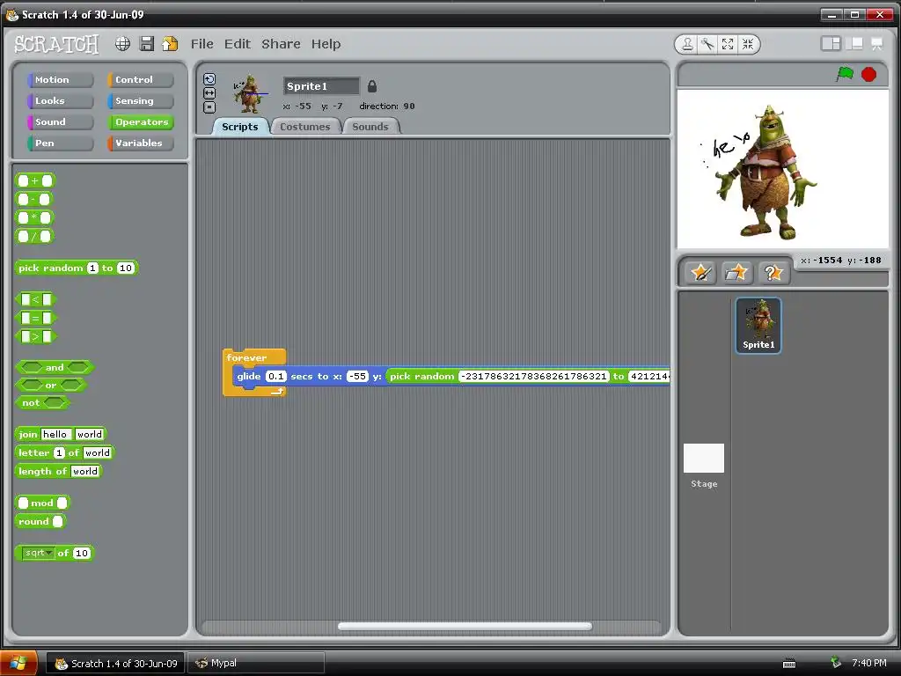The height and width of the screenshot is (676, 901).
Task: Open the Share menu
Action: (x=281, y=44)
